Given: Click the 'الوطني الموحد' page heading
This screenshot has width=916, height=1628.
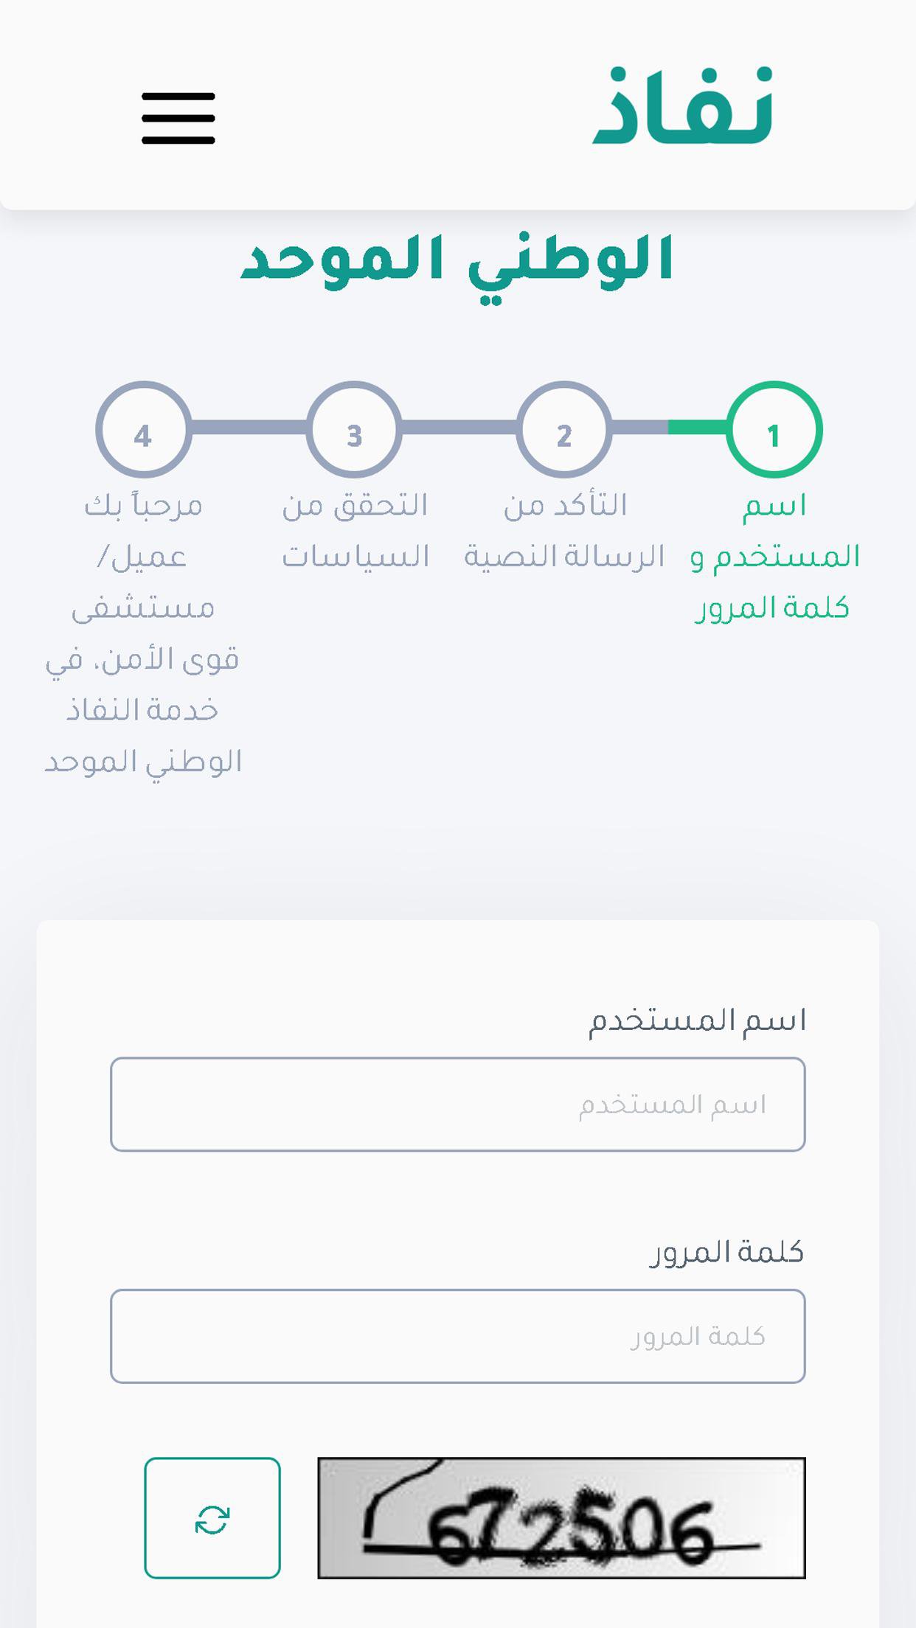Looking at the screenshot, I should tap(457, 260).
